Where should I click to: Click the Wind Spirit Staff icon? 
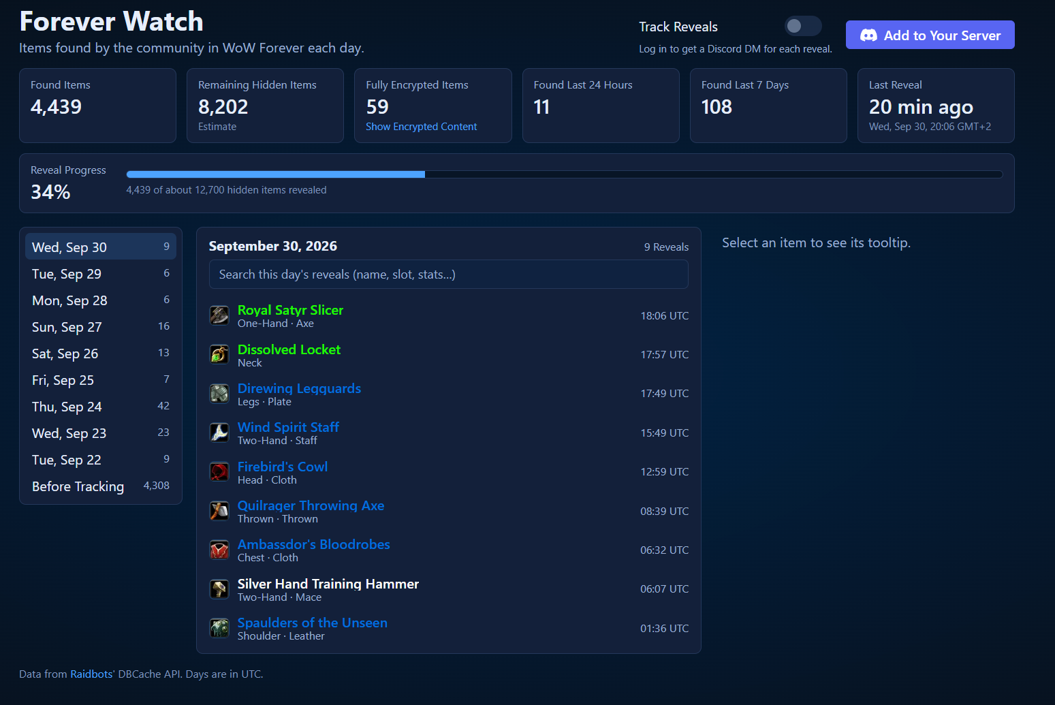point(219,433)
